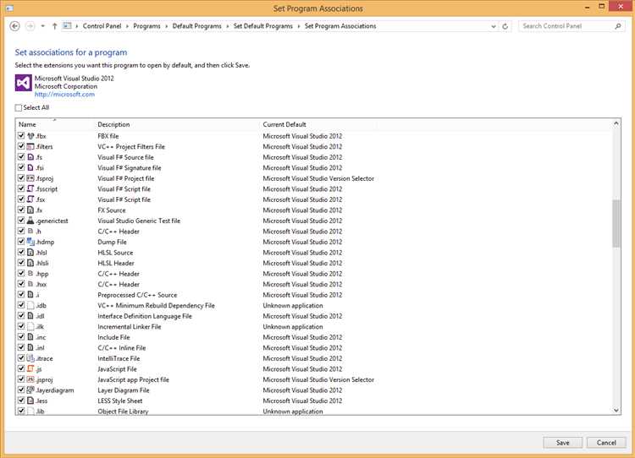Click the .itrace IntelliTrace file icon
The height and width of the screenshot is (458, 635).
(30, 358)
